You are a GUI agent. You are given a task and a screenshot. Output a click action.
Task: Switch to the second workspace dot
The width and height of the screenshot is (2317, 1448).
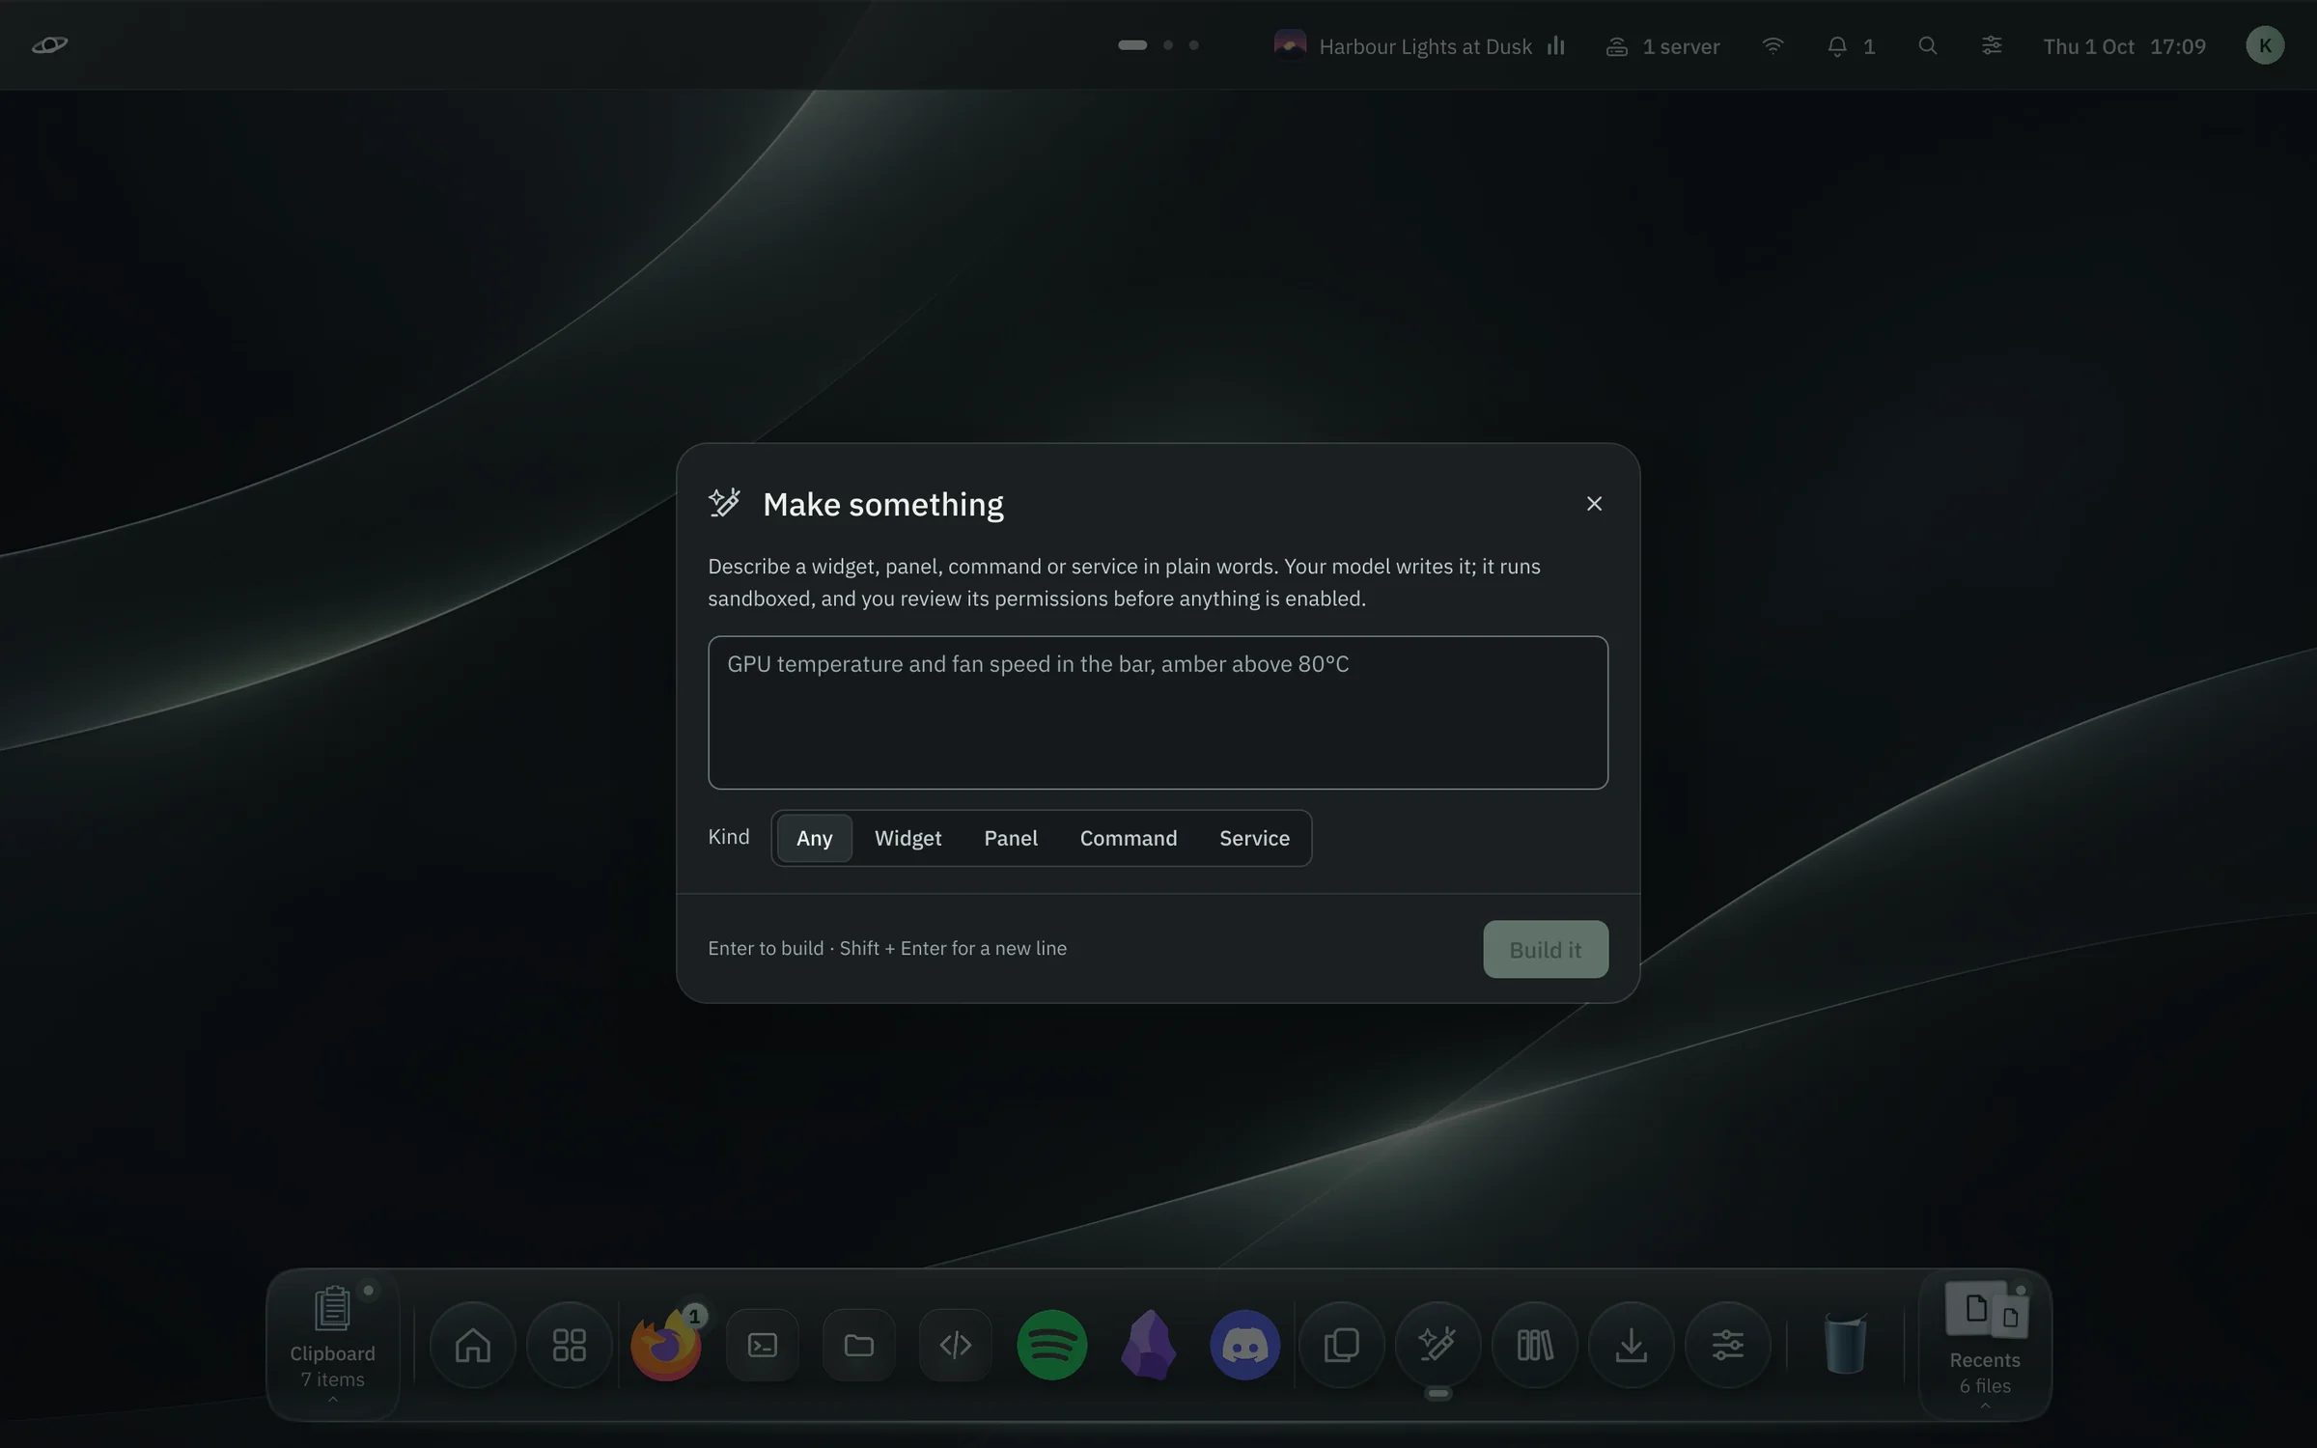tap(1168, 44)
